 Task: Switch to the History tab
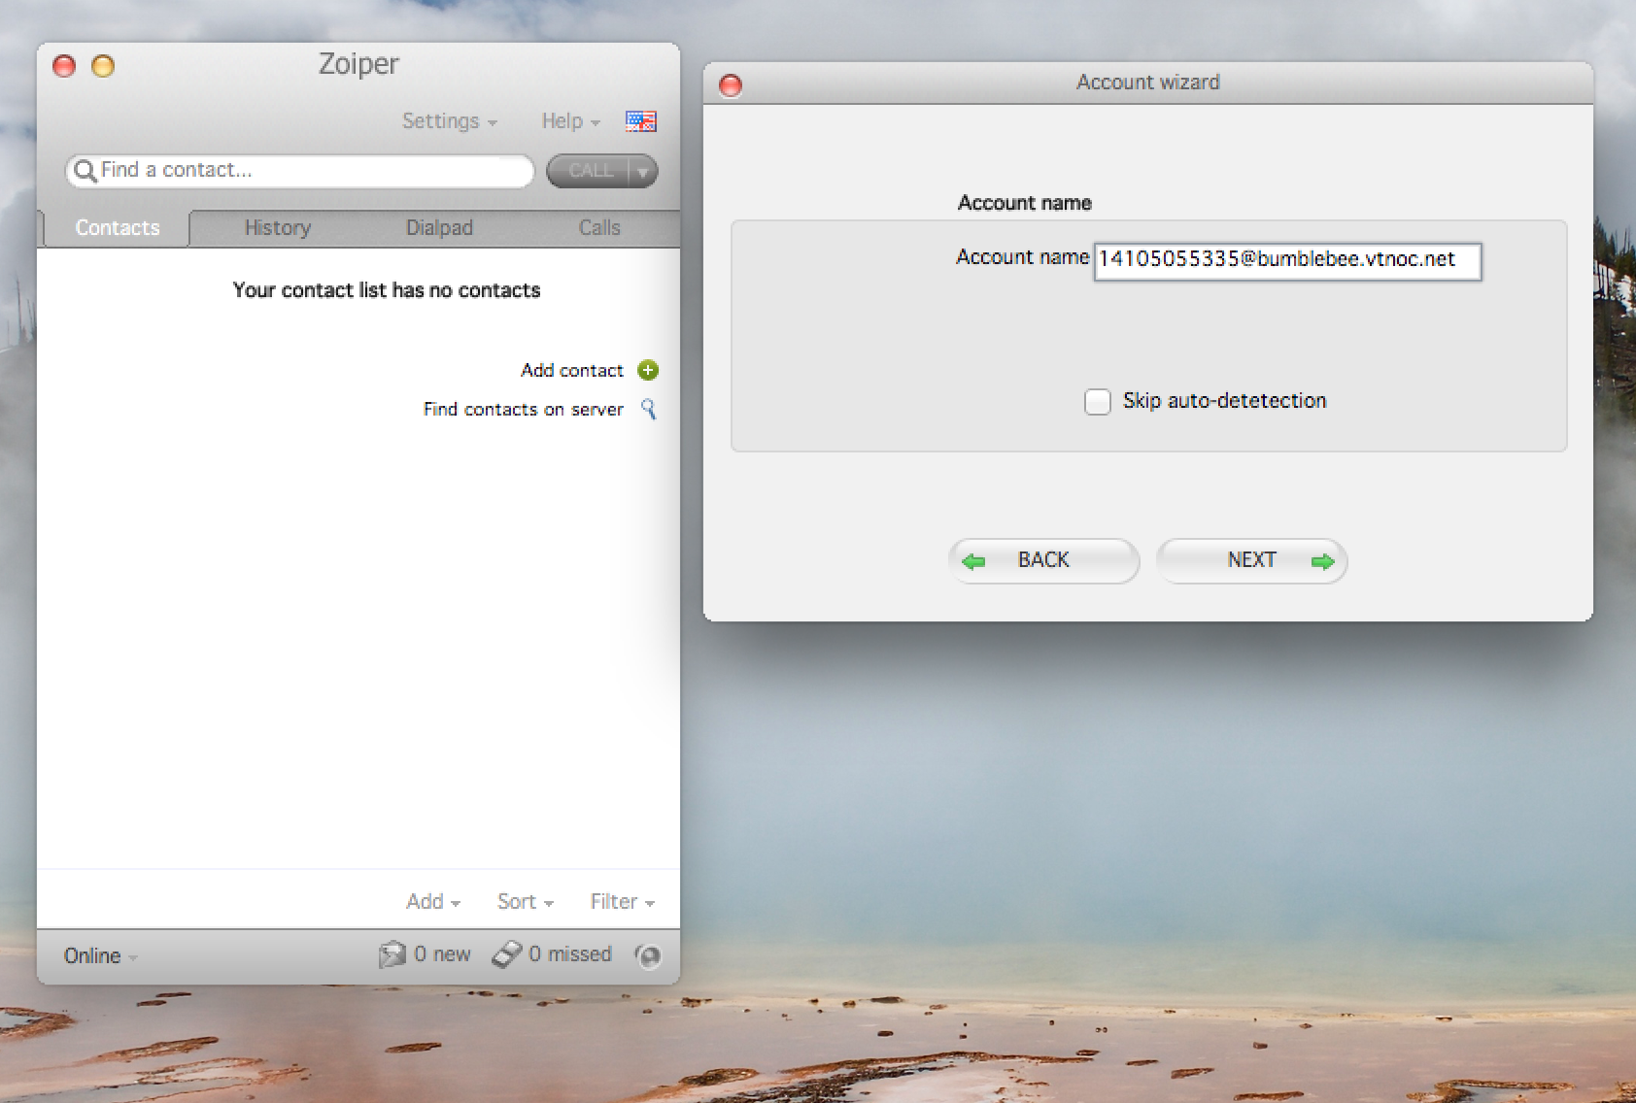(x=278, y=228)
